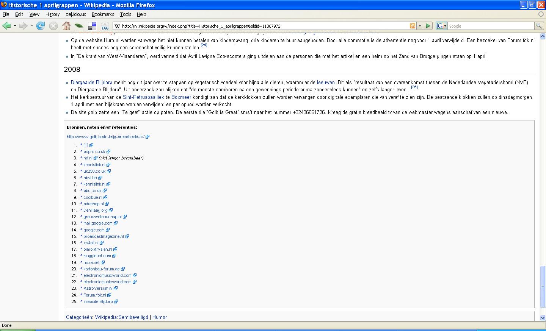Click the Firefox activity throbber icon

[x=541, y=14]
